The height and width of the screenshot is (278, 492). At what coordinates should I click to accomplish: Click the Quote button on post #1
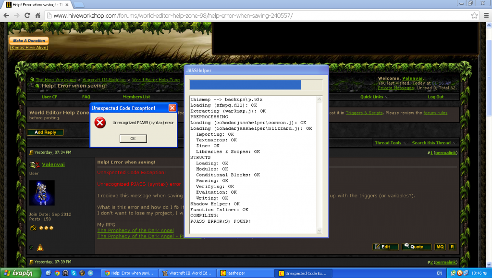[417, 247]
